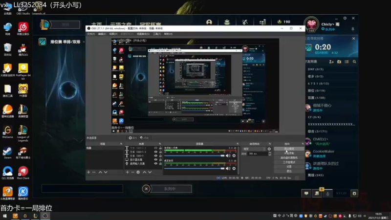
Task: Click the new folder icon in friends list
Action: click(x=339, y=62)
